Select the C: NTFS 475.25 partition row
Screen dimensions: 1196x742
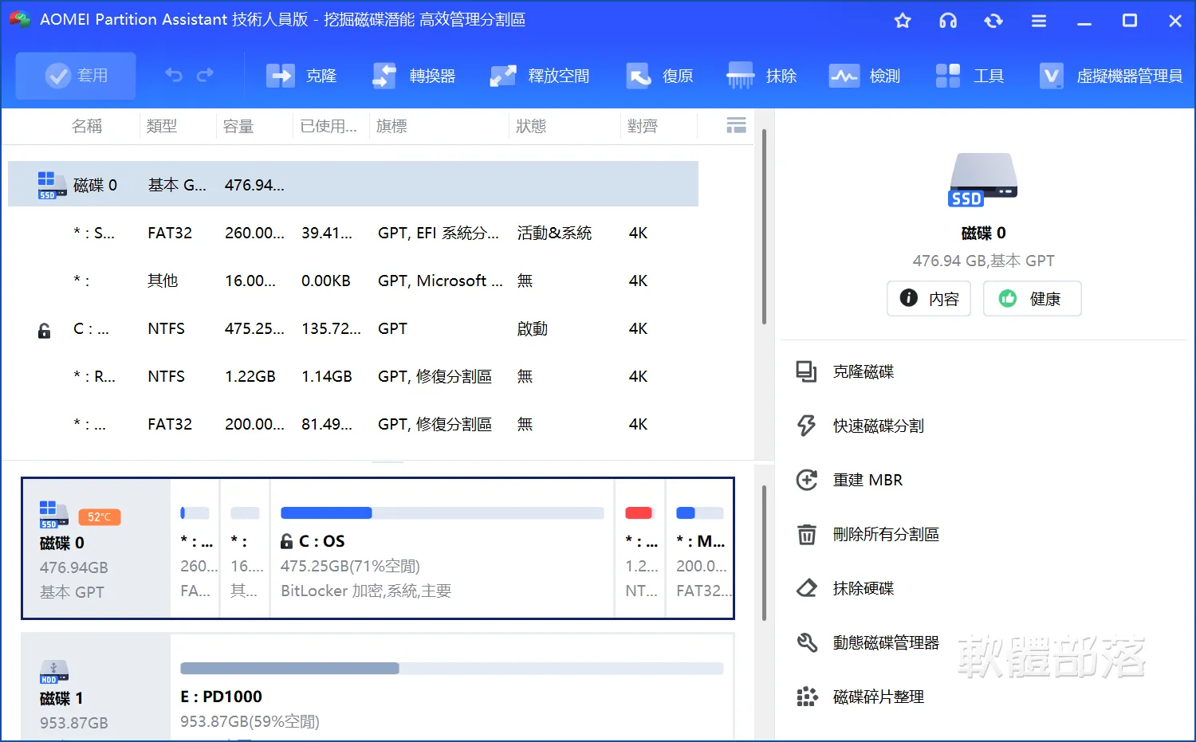[353, 328]
